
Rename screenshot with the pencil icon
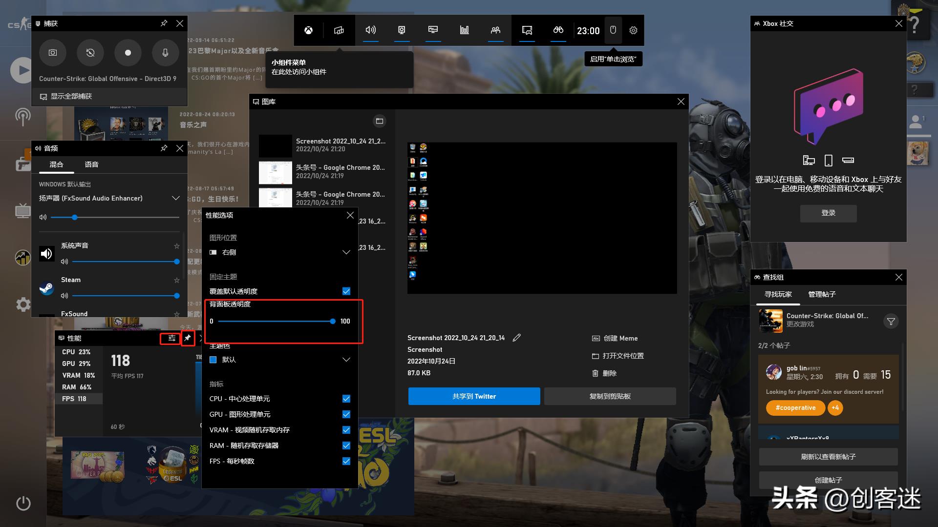tap(516, 338)
